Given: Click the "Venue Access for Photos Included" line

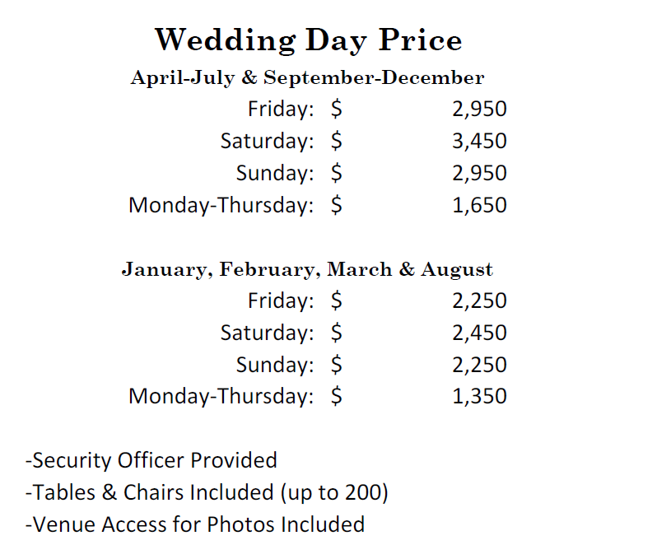Looking at the screenshot, I should click(194, 524).
